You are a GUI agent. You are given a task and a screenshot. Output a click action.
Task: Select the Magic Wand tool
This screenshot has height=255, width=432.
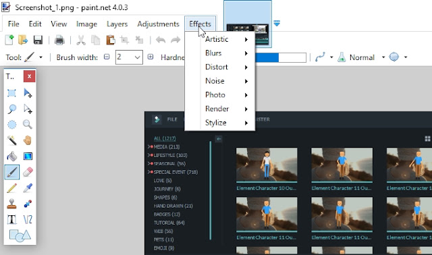point(12,140)
